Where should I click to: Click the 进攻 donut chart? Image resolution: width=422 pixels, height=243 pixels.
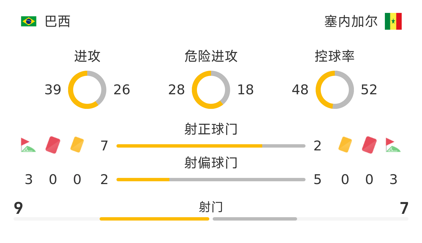(x=87, y=90)
